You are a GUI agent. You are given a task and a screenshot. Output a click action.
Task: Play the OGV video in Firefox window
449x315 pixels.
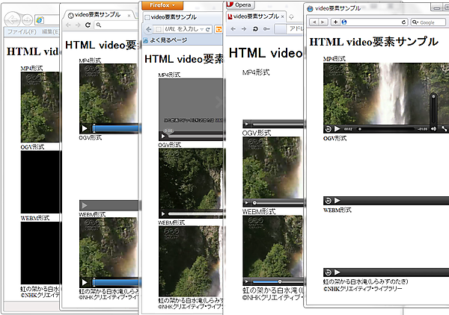click(x=163, y=213)
